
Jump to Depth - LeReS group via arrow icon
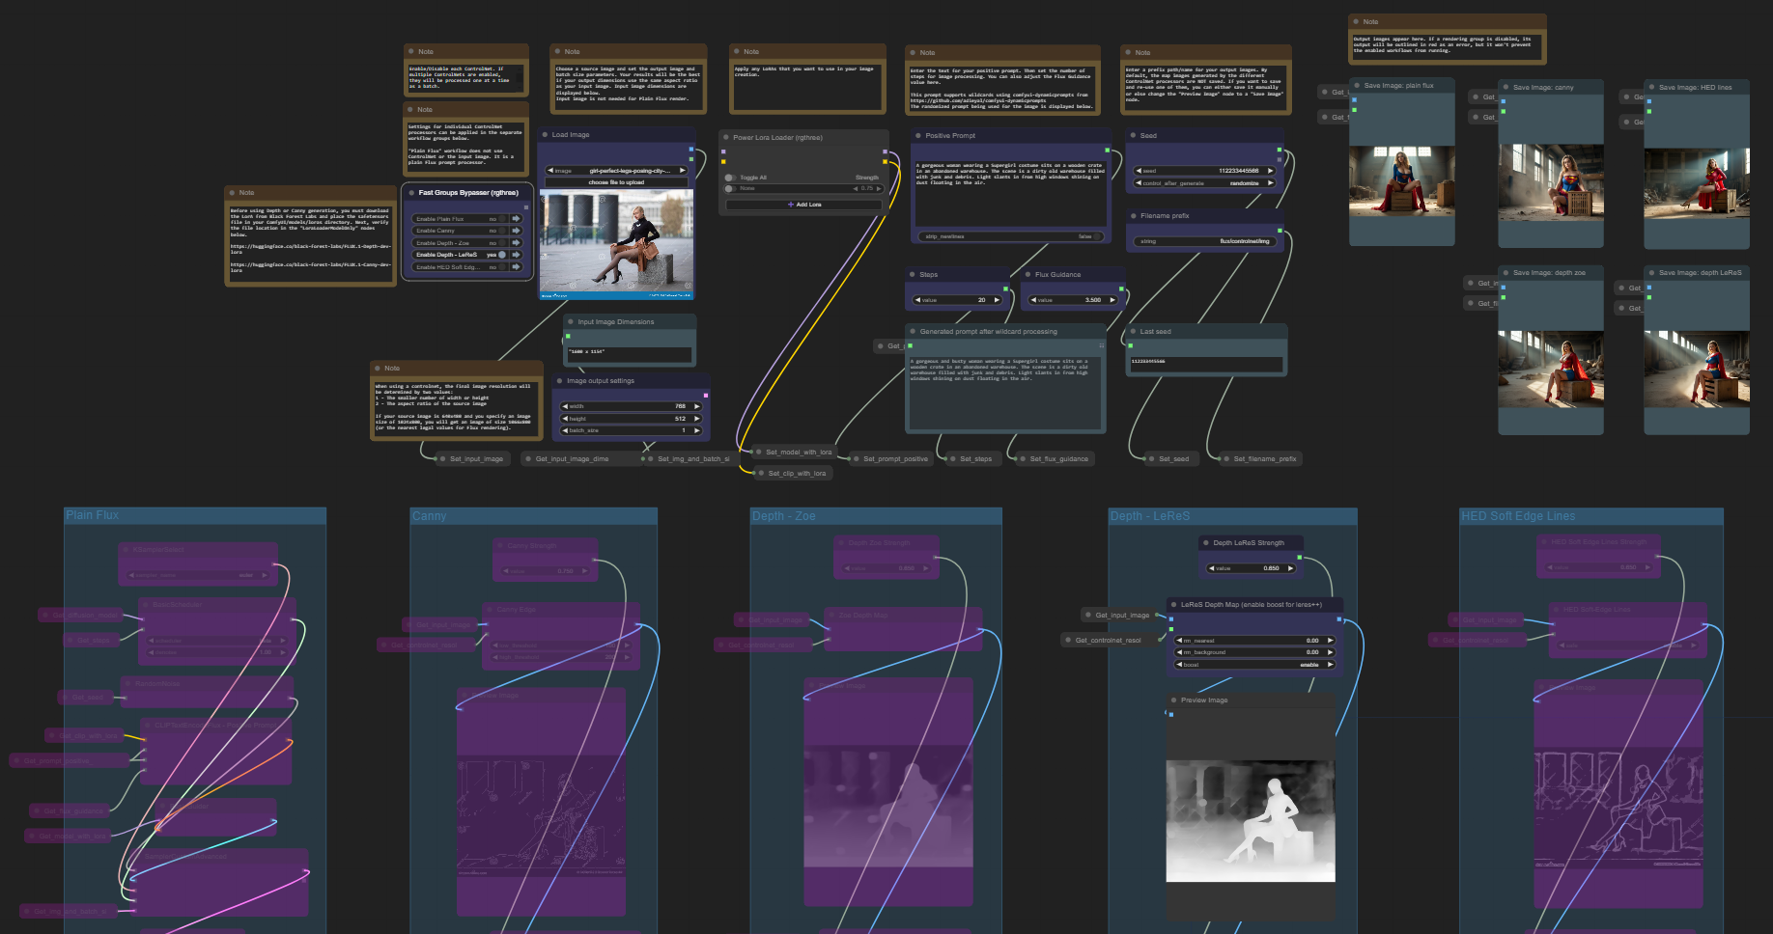coord(516,255)
